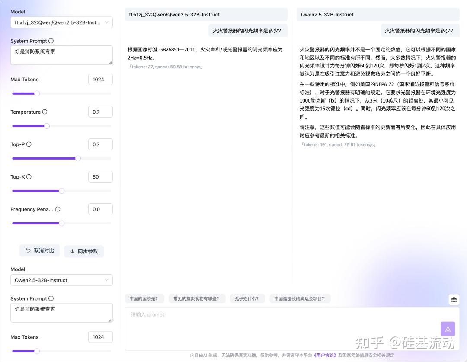Open the 用户协议 link
This screenshot has width=467, height=362.
click(x=324, y=355)
